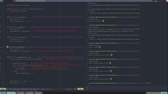Click the $scope_stack_count = count line
This screenshot has width=168, height=94.
pos(26,59)
